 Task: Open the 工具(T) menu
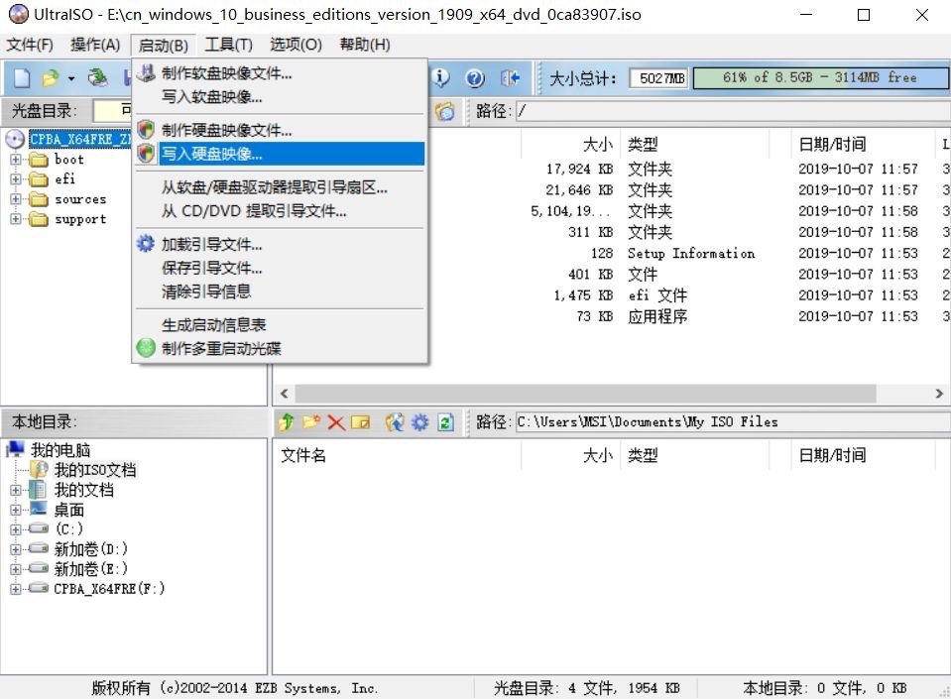[x=228, y=45]
